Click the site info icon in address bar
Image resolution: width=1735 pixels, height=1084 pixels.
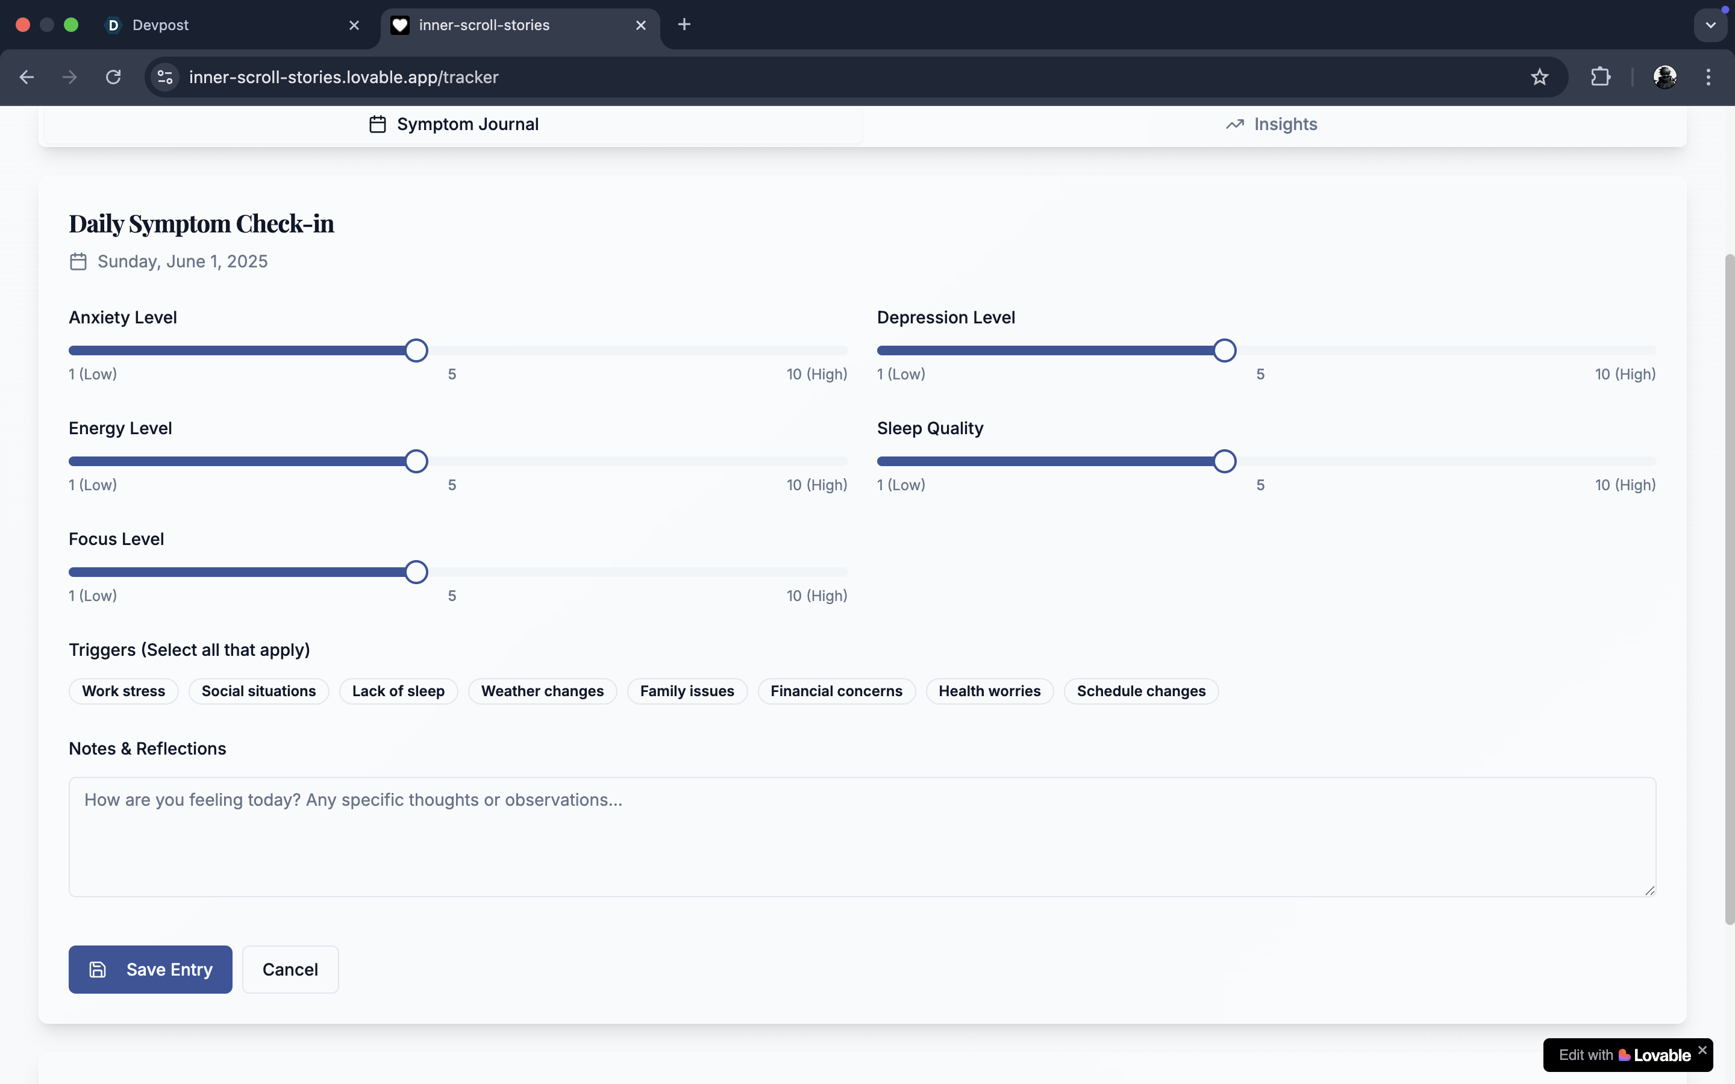click(x=165, y=76)
